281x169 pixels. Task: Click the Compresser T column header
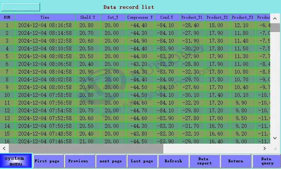(140, 17)
